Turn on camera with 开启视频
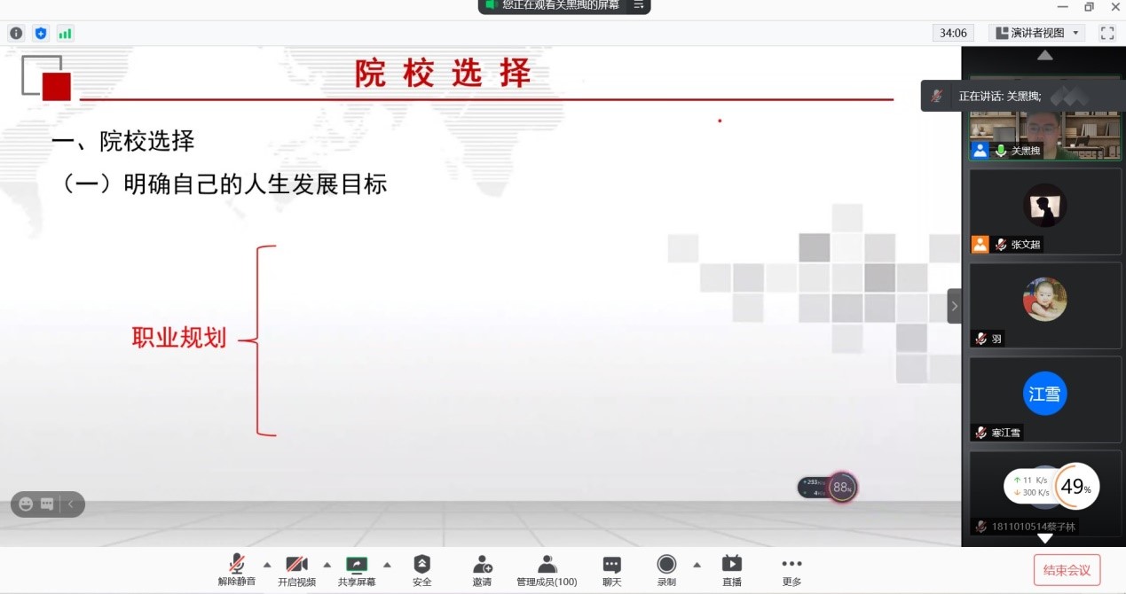Screen dimensions: 1126x594 coord(296,570)
